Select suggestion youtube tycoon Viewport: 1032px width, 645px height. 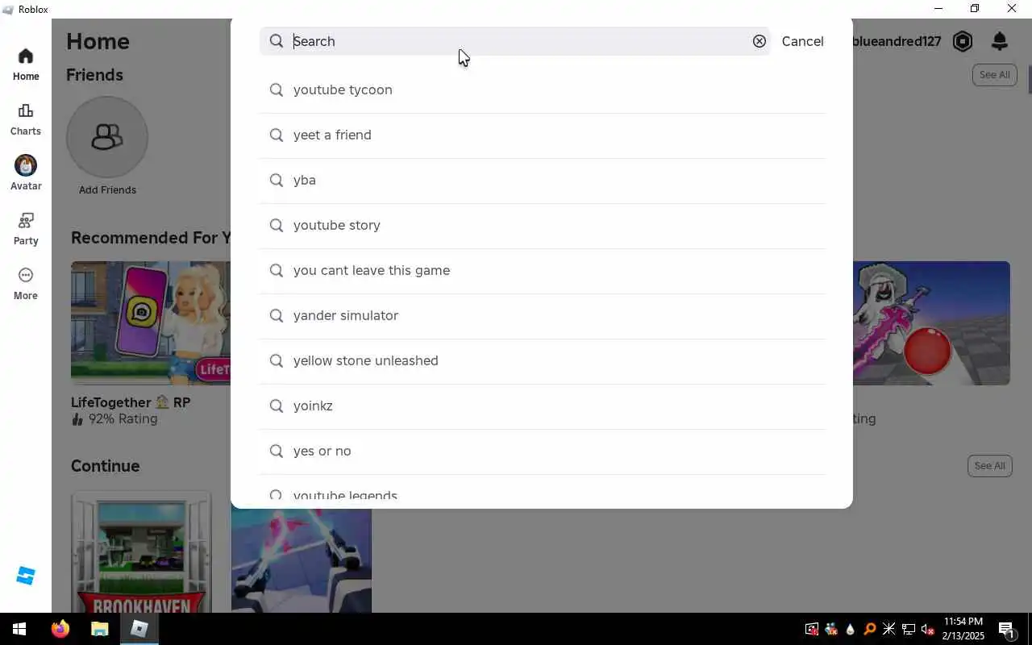(x=542, y=89)
